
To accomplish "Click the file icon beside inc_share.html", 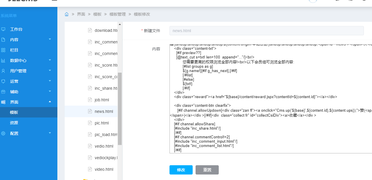I will 90,88.
